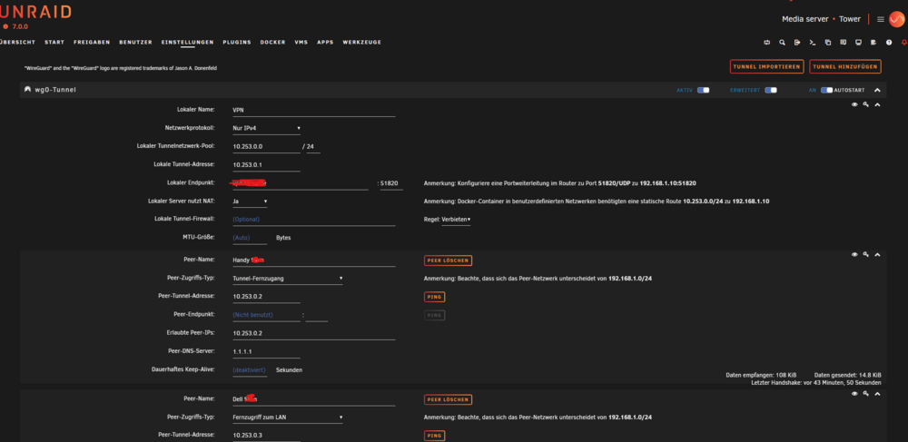
Task: Open the Regel Verbieten dropdown
Action: coord(456,220)
